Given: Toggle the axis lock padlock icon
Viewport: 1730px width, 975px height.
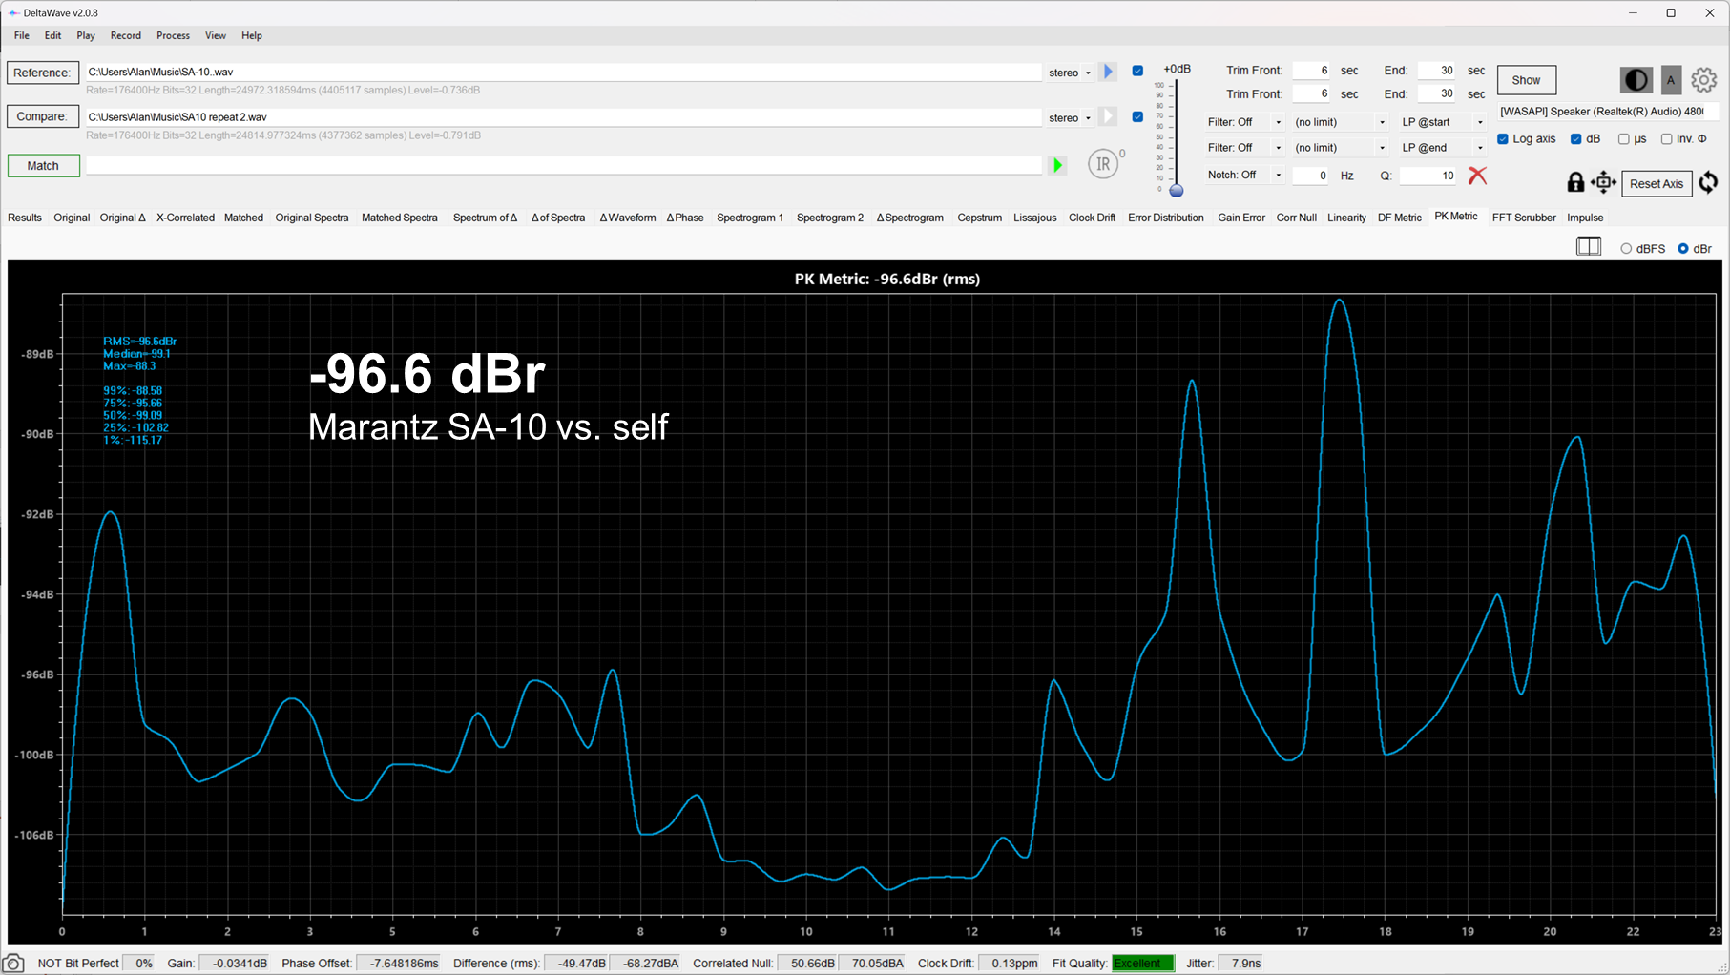Looking at the screenshot, I should click(x=1575, y=182).
